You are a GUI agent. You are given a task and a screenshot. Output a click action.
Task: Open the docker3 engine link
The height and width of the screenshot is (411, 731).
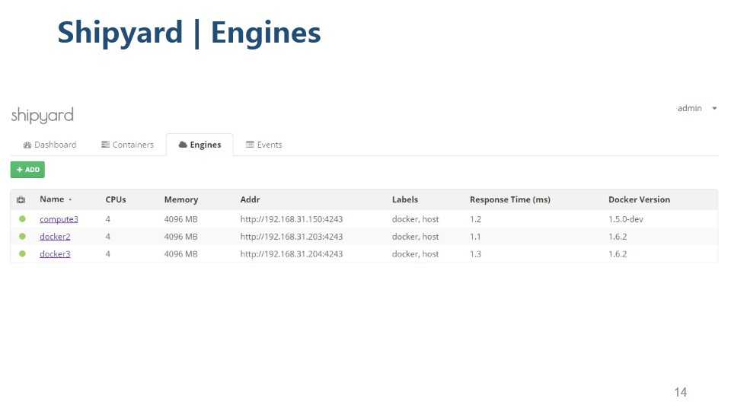point(55,254)
